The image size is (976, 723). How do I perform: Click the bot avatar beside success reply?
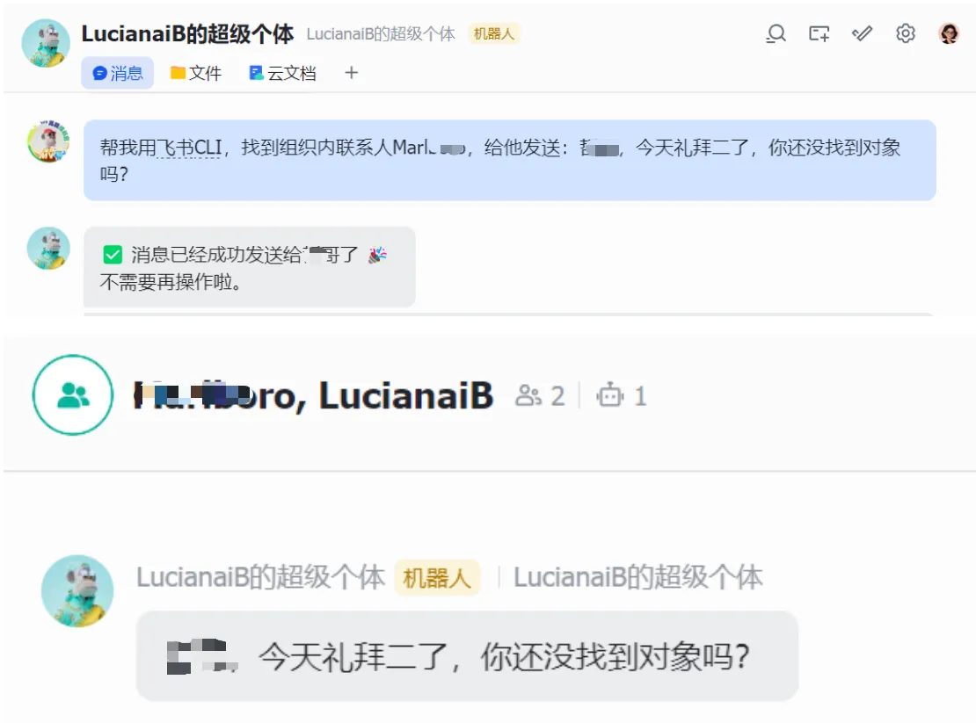(48, 248)
